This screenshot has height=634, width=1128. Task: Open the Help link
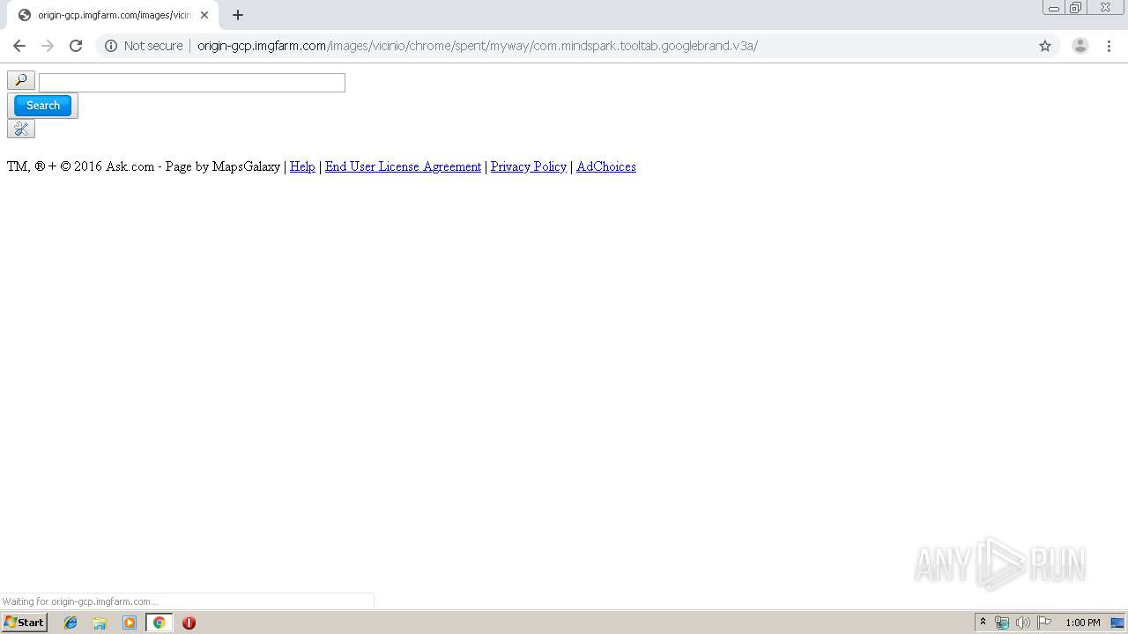click(302, 166)
